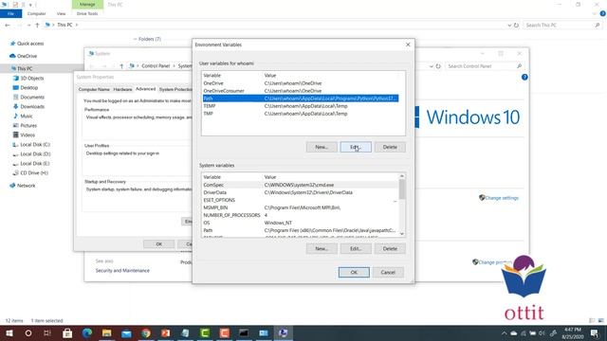Open Drive Tools ribbon tab

[x=87, y=13]
